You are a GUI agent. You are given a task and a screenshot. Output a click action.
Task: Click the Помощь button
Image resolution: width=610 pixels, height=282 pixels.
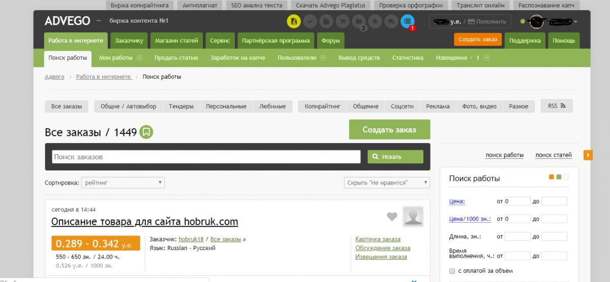(564, 41)
